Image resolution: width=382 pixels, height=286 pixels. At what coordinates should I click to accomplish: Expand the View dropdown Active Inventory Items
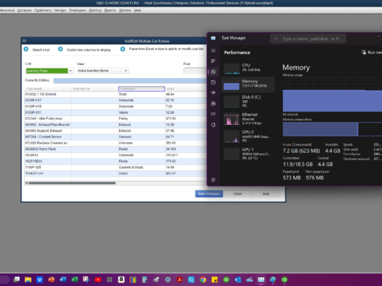click(x=126, y=70)
